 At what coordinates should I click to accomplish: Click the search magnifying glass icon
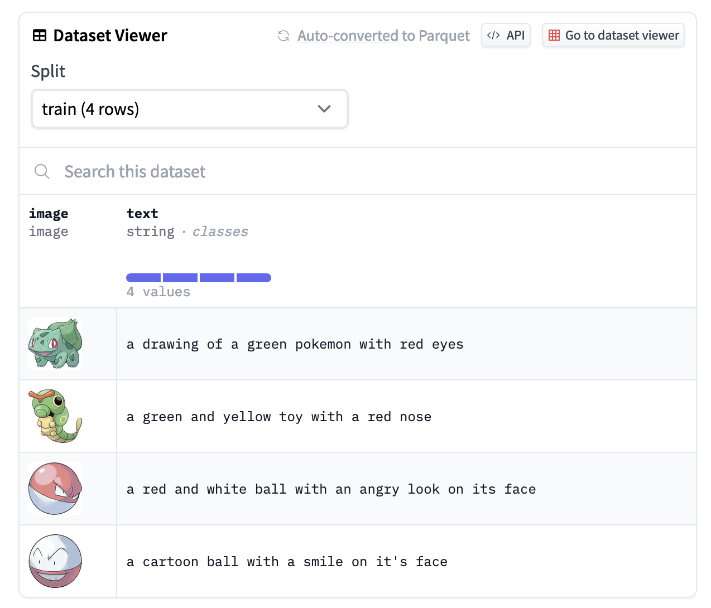(x=42, y=171)
